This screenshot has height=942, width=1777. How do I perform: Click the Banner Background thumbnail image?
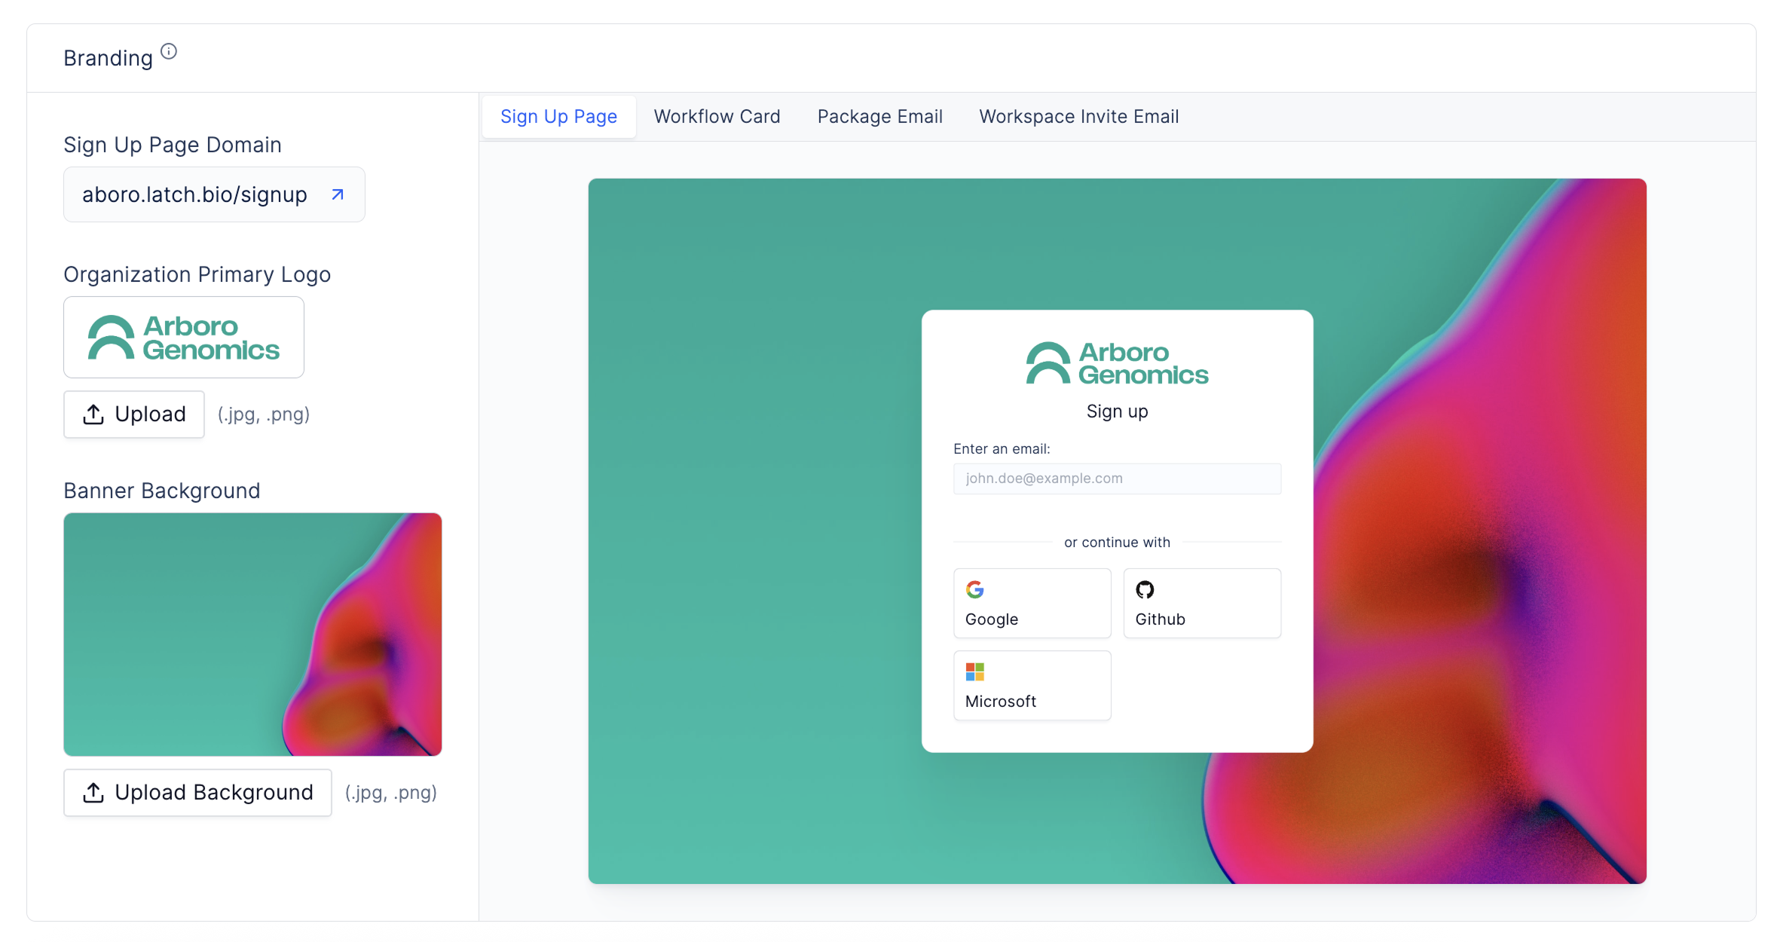(252, 635)
